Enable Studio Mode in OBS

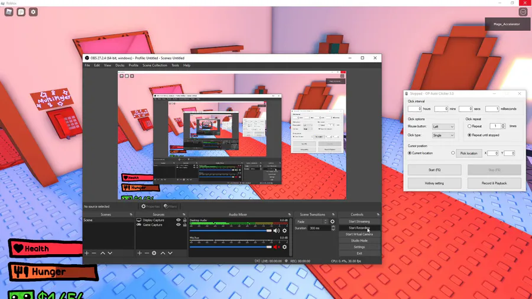point(359,240)
